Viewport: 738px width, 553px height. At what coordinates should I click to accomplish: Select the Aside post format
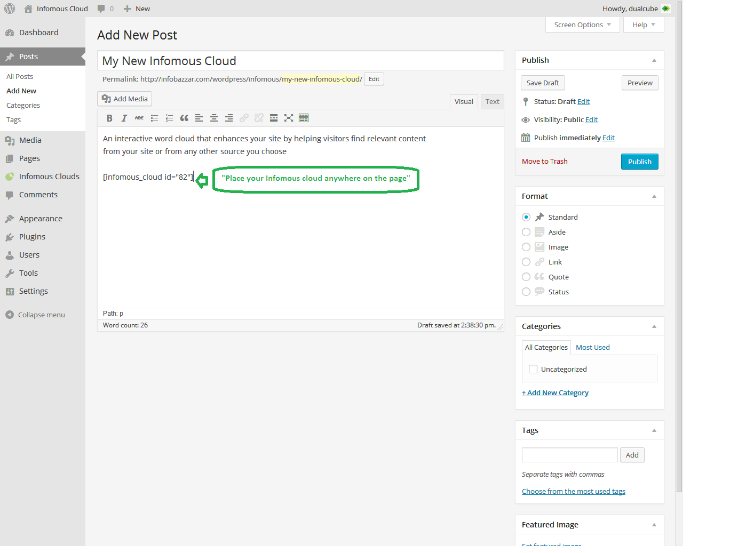(x=526, y=232)
